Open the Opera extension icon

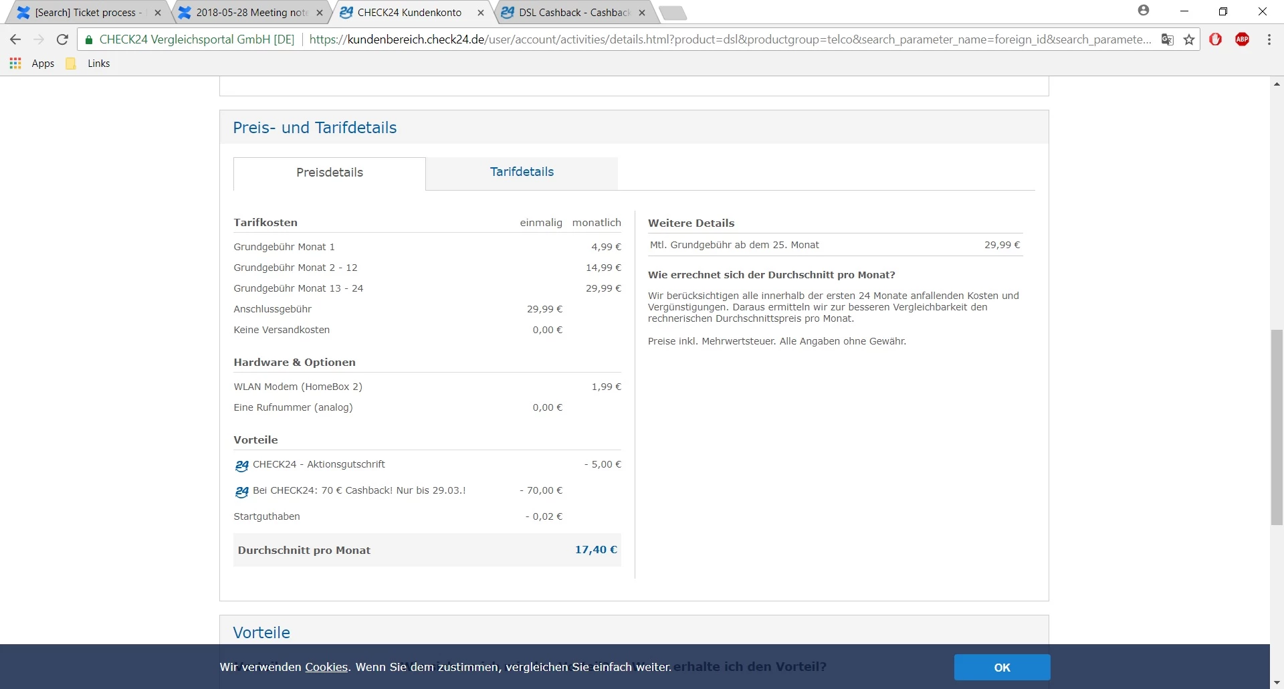pyautogui.click(x=1216, y=39)
